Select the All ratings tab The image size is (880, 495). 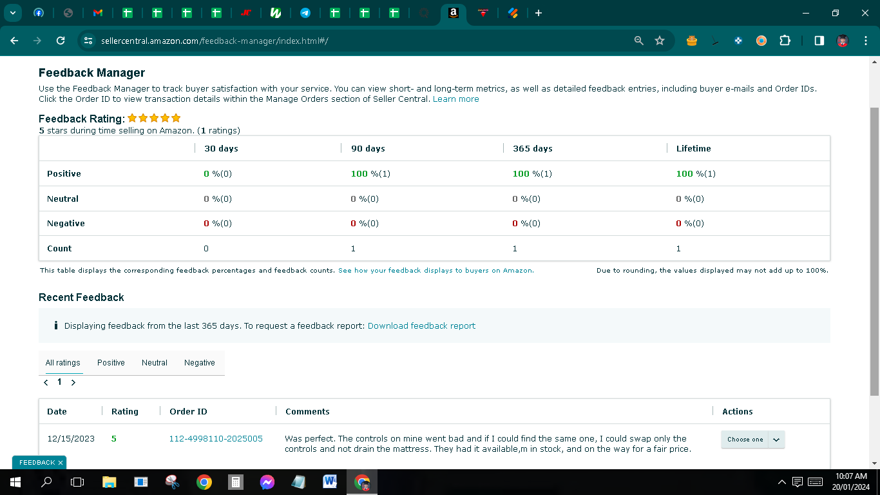[63, 363]
